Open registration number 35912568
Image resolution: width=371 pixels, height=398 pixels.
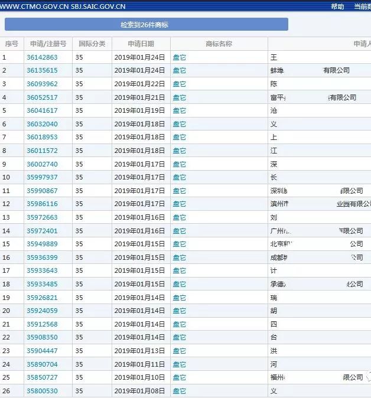point(42,324)
